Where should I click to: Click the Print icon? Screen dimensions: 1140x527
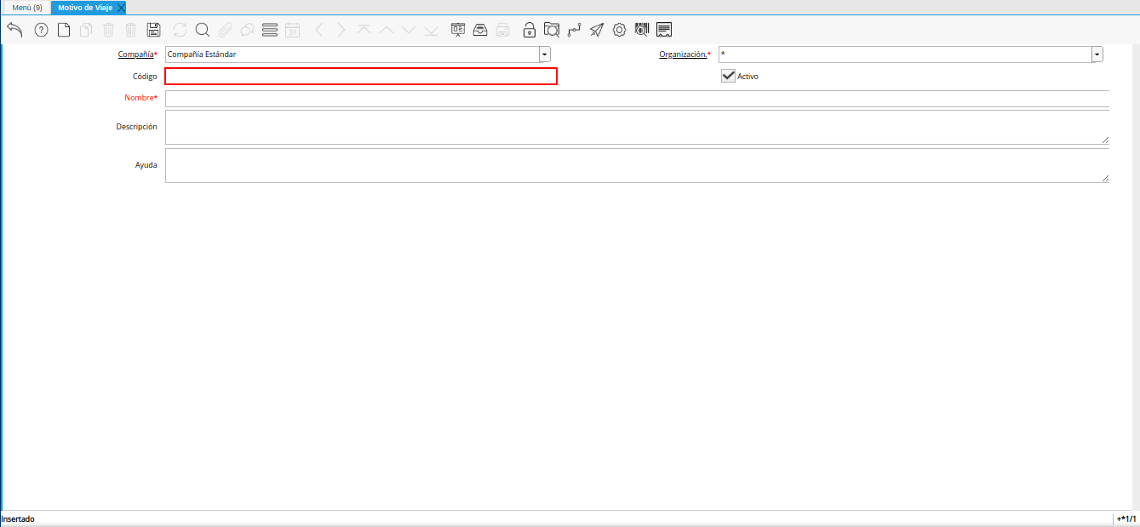click(503, 30)
